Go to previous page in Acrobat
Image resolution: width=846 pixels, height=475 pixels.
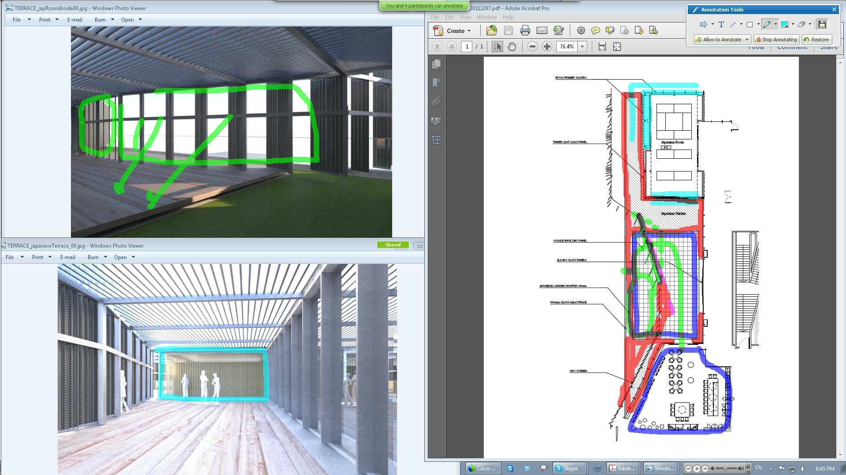point(437,47)
